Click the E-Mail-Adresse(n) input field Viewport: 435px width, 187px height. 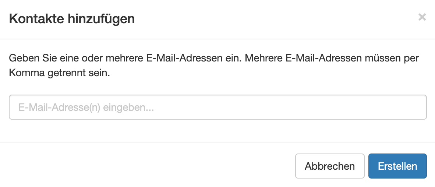pos(217,107)
